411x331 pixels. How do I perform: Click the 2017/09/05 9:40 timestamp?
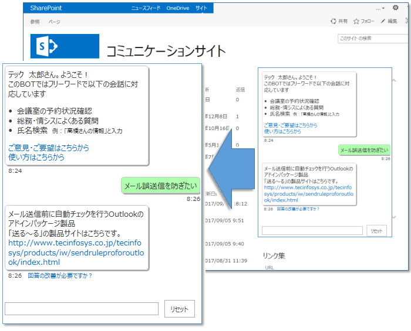pyautogui.click(x=224, y=244)
